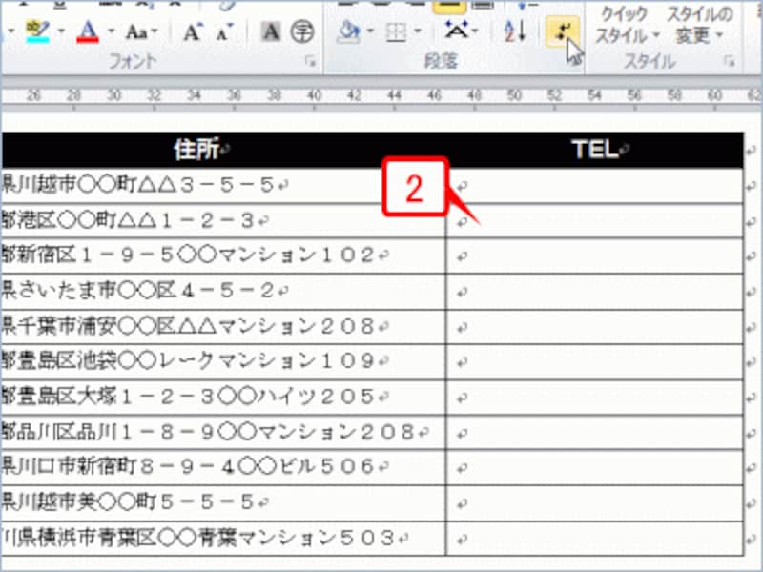Open the Asian layout (拡張書式) menu

[461, 31]
